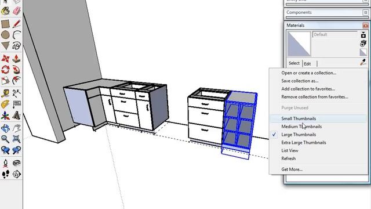Collapse the Materials panel
The height and width of the screenshot is (209, 371).
(x=365, y=26)
